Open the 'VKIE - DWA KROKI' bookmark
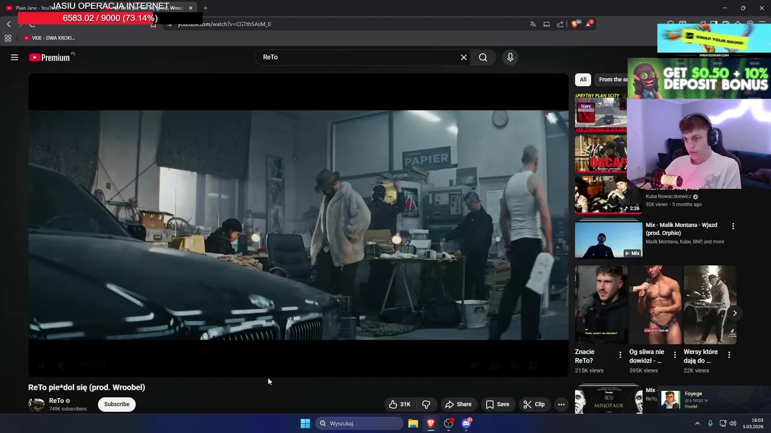This screenshot has height=433, width=771. click(x=49, y=38)
